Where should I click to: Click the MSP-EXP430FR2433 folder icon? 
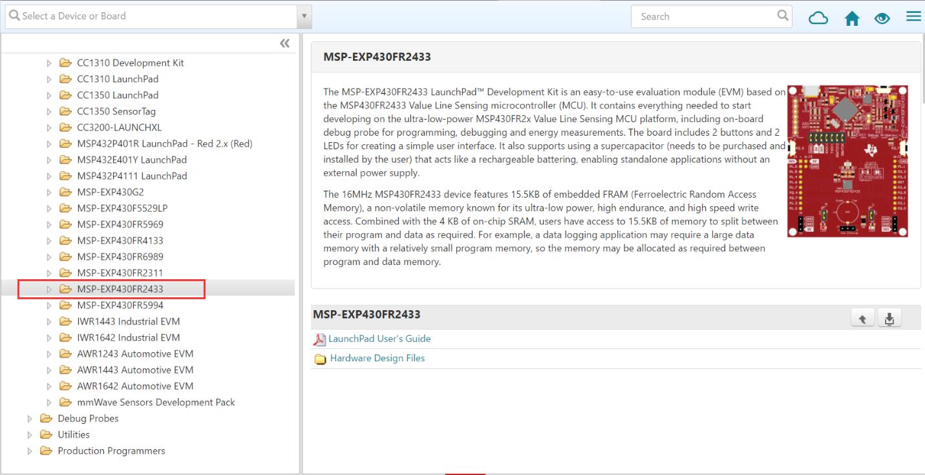pyautogui.click(x=65, y=289)
